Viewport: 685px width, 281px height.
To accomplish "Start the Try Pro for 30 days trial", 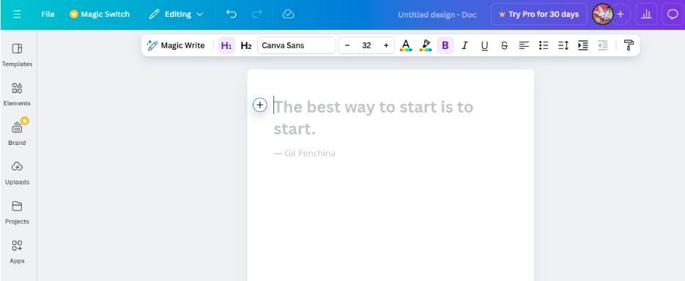I will point(538,15).
